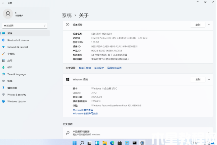The height and width of the screenshot is (145, 217).
Task: Click the Windows Update sync icon
Action: pos(3,101)
